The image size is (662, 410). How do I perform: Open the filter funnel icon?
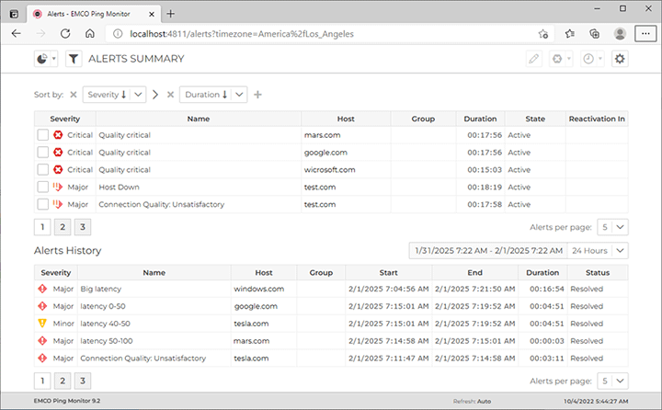point(74,59)
